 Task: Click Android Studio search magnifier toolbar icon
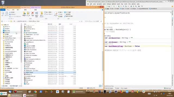tap(142, 6)
